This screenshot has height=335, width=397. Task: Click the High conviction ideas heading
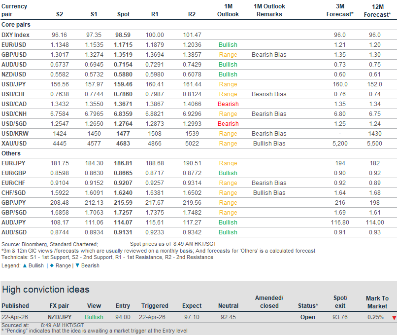click(x=46, y=290)
